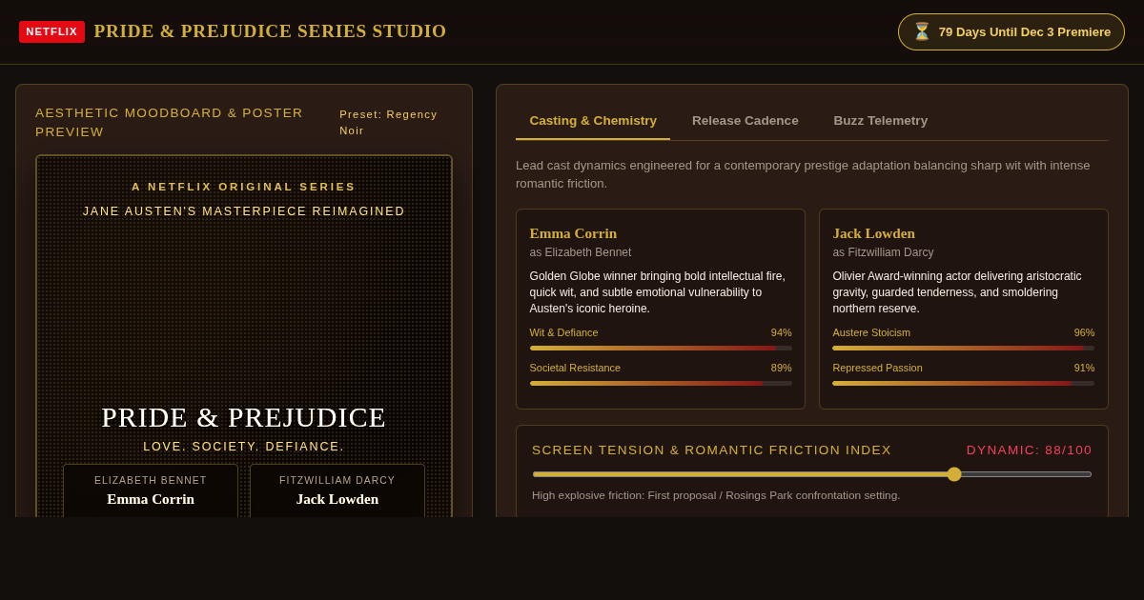This screenshot has height=600, width=1144.
Task: Click the Preset: Regency Noir label
Action: click(389, 122)
